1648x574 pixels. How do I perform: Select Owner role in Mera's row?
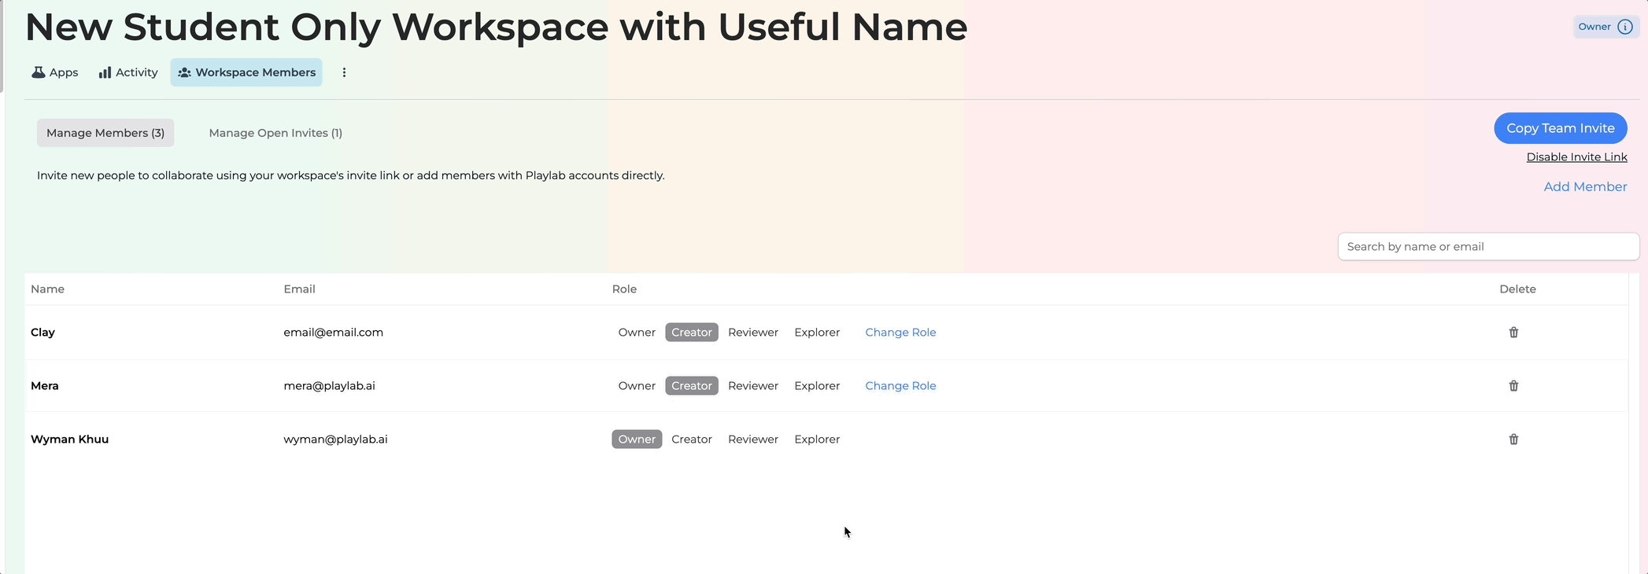click(637, 386)
